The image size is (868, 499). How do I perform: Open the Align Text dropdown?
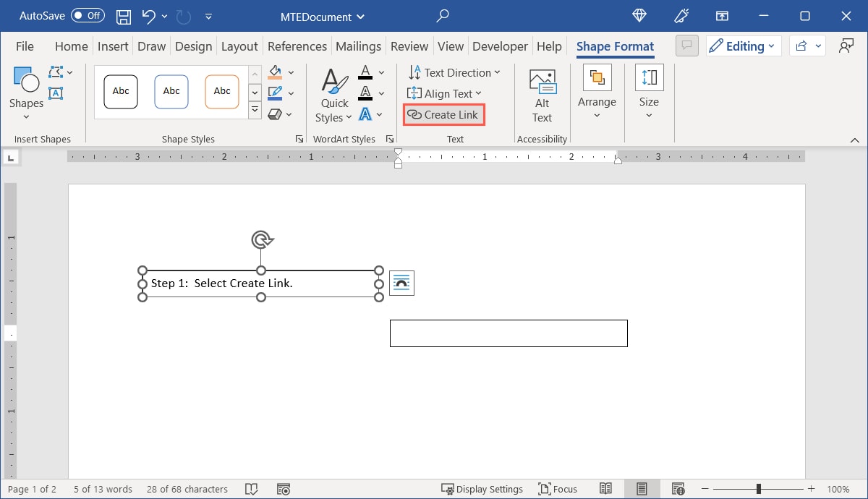pos(445,93)
